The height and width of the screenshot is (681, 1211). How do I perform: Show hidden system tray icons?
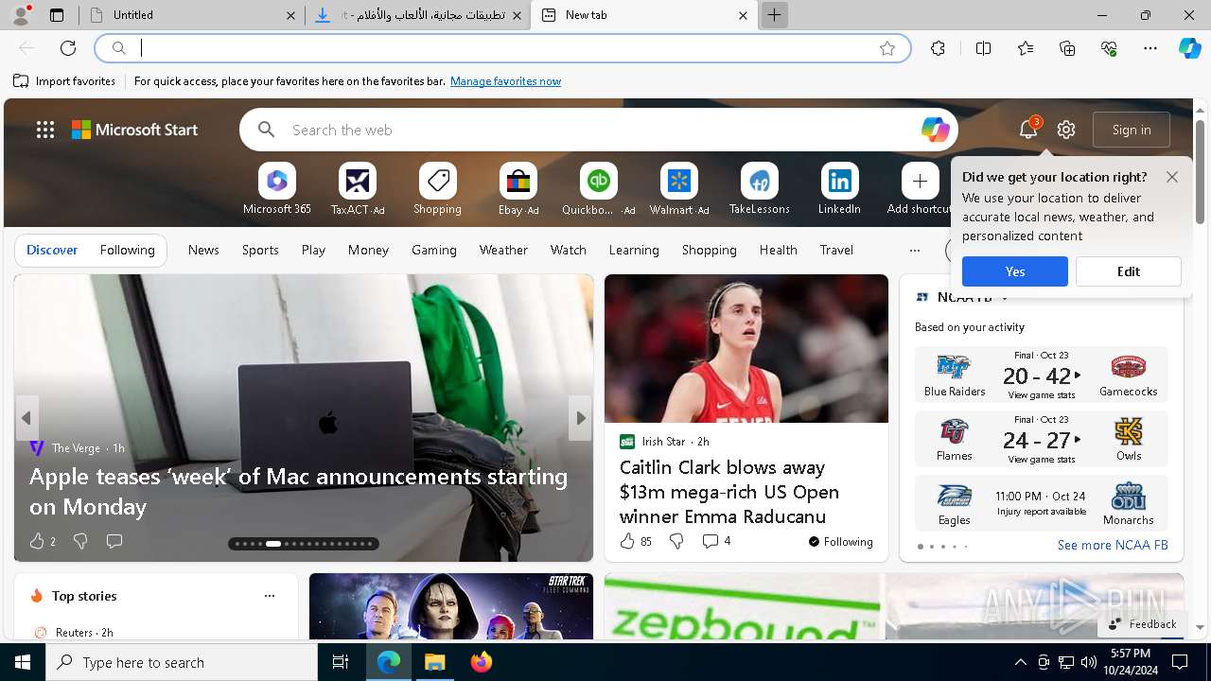point(1020,662)
